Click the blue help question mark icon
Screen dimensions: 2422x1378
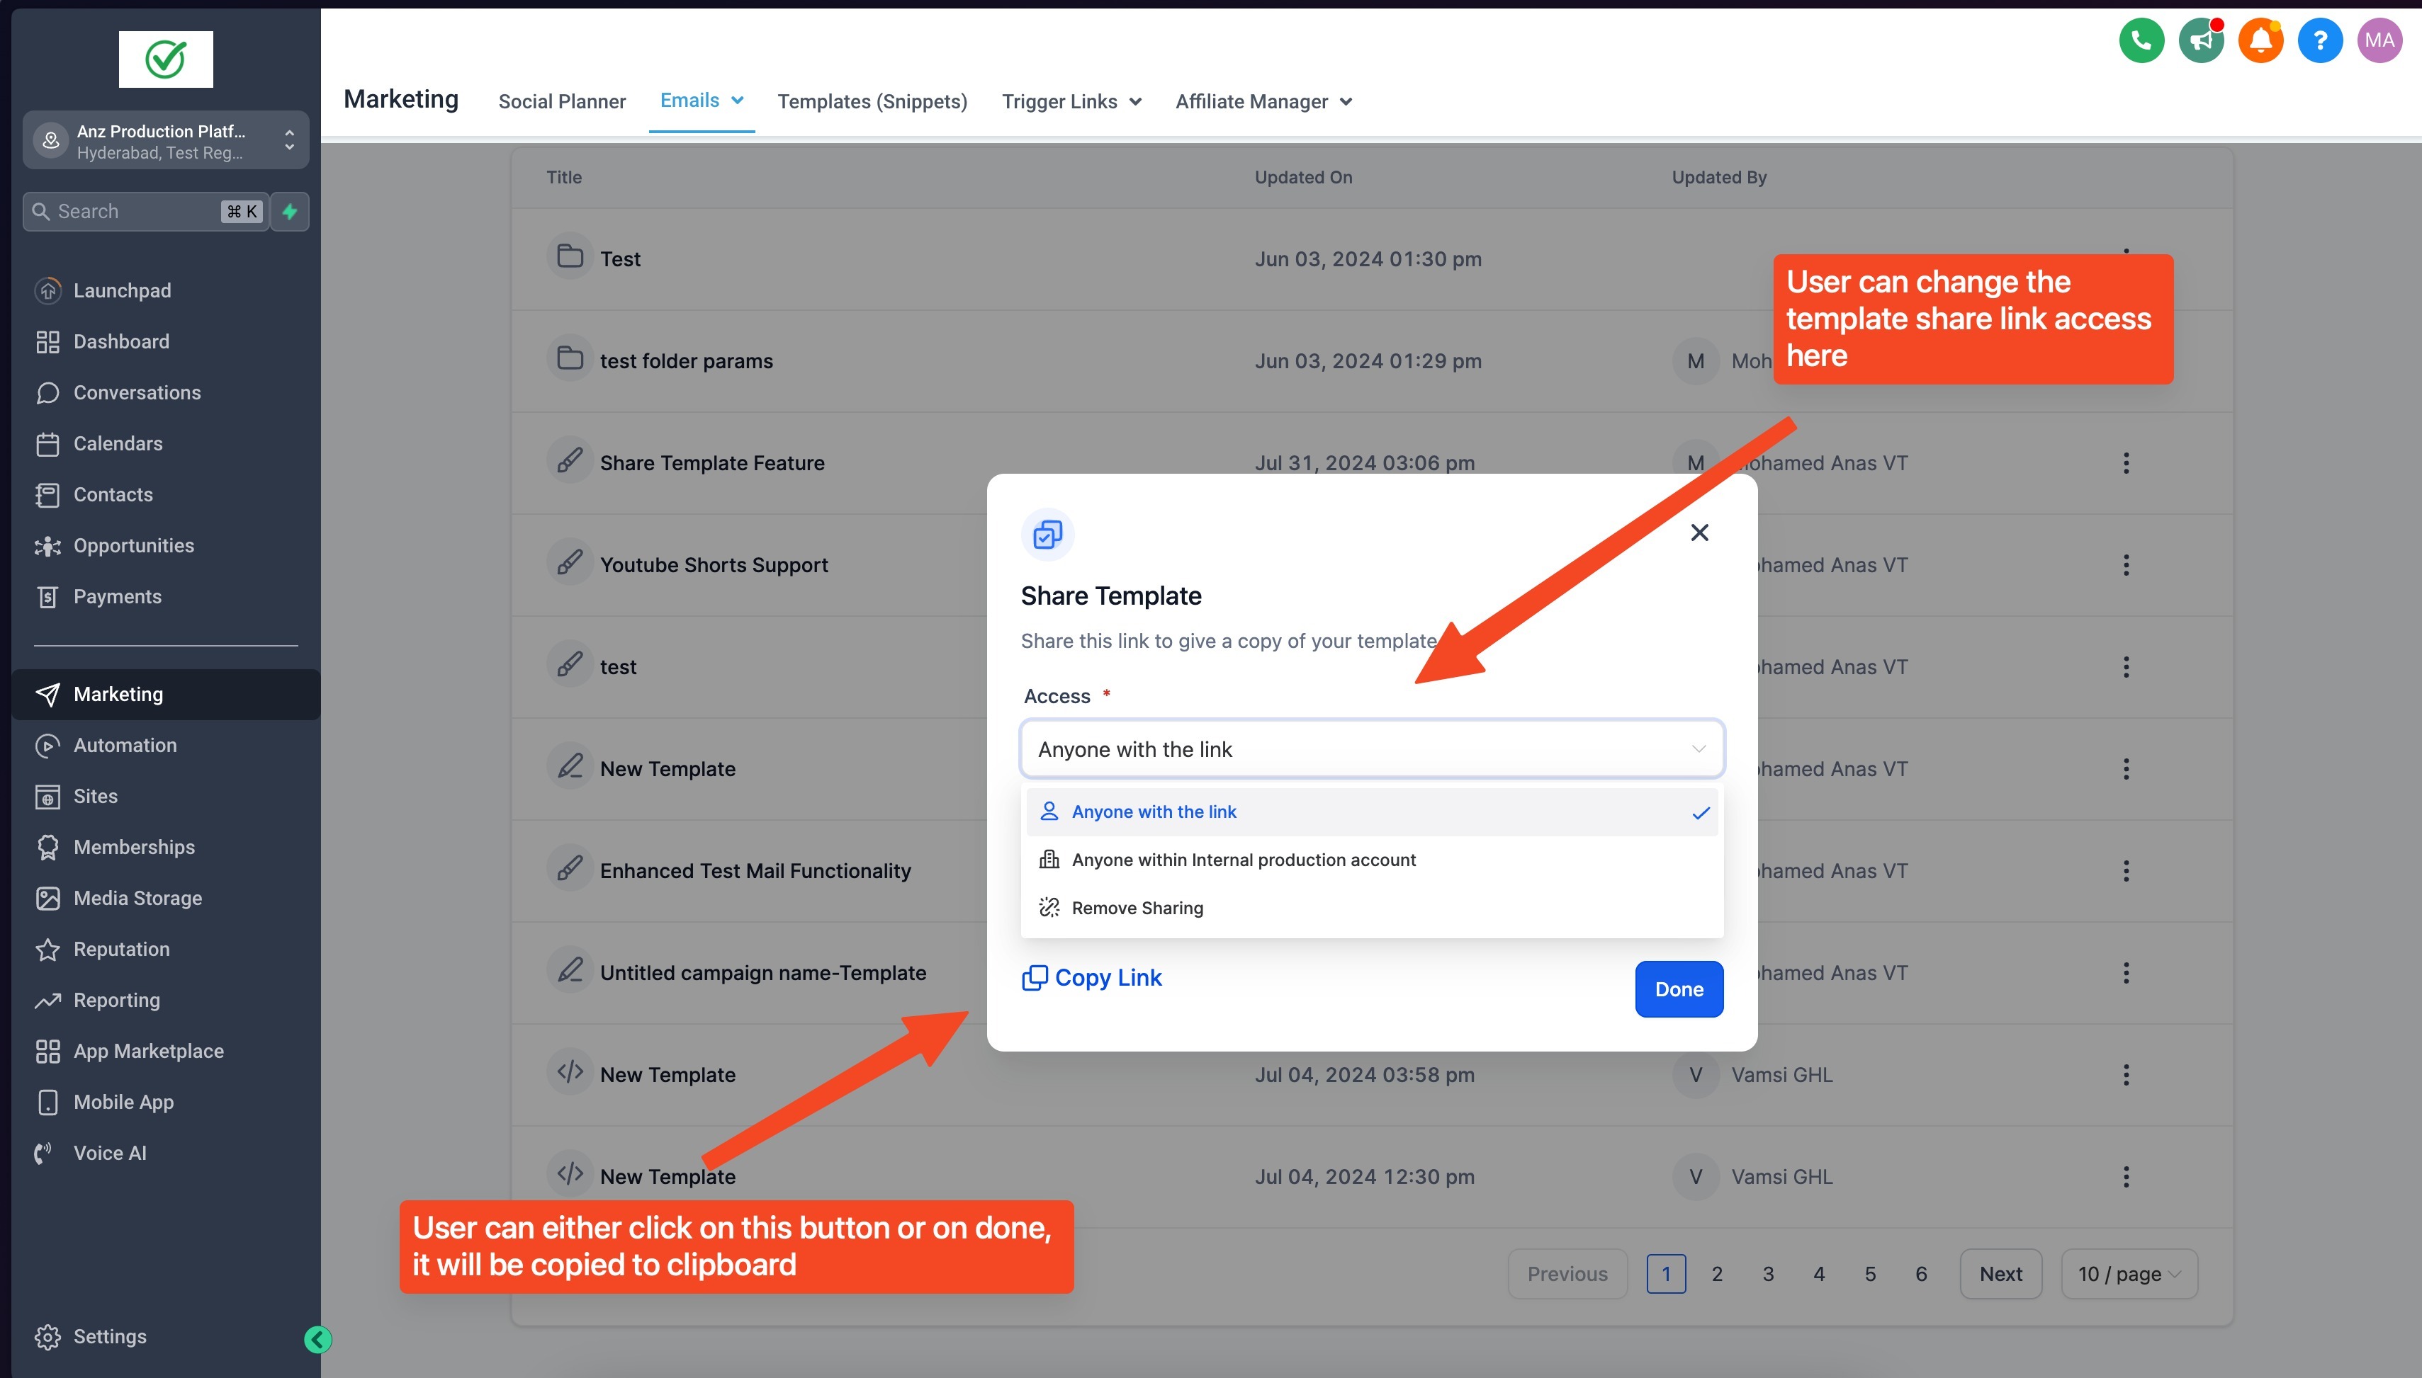(x=2320, y=40)
